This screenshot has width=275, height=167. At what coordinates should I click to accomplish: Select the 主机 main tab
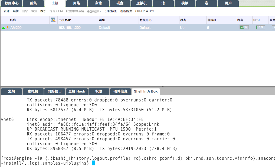pyautogui.click(x=55, y=3)
